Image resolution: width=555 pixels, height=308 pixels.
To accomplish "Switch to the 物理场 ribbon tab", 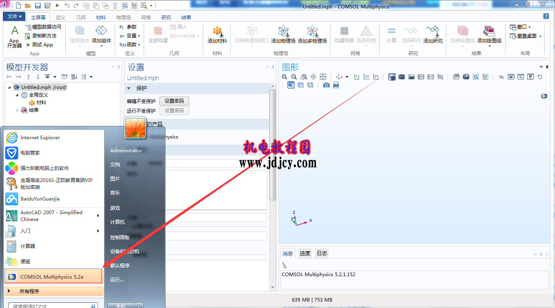I will 123,17.
